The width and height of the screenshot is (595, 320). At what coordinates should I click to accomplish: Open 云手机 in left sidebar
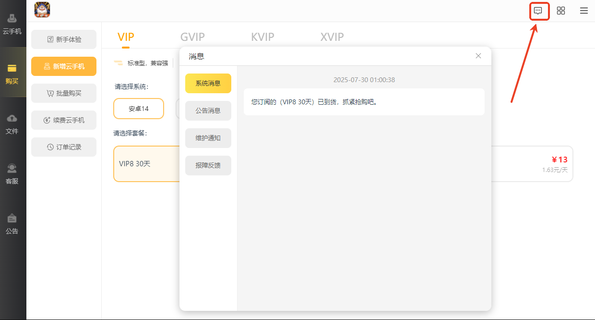[x=12, y=24]
